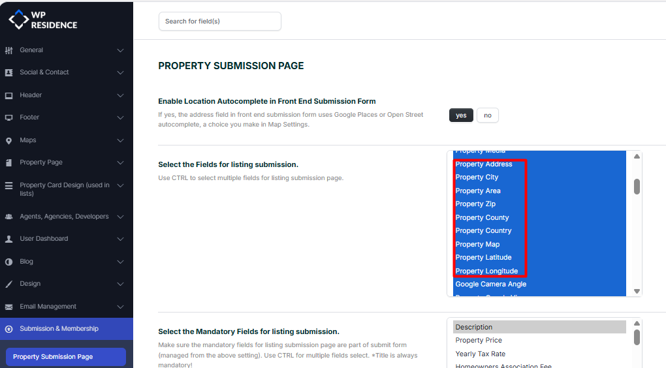Click the Property Page document icon
This screenshot has width=666, height=368.
point(8,162)
